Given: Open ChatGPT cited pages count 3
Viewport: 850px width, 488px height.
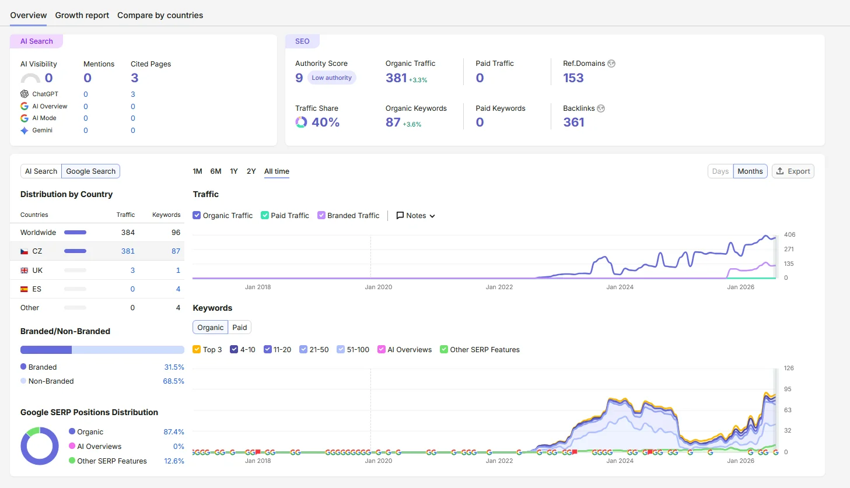Looking at the screenshot, I should click(133, 94).
